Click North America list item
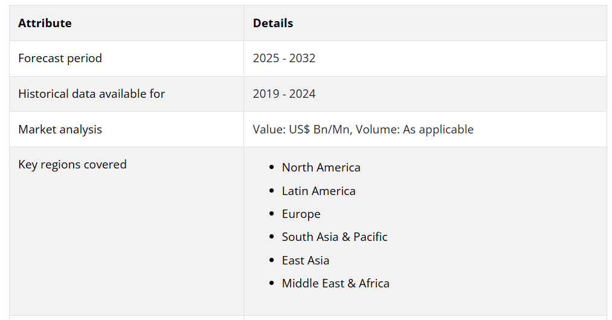The width and height of the screenshot is (612, 320). tap(321, 167)
